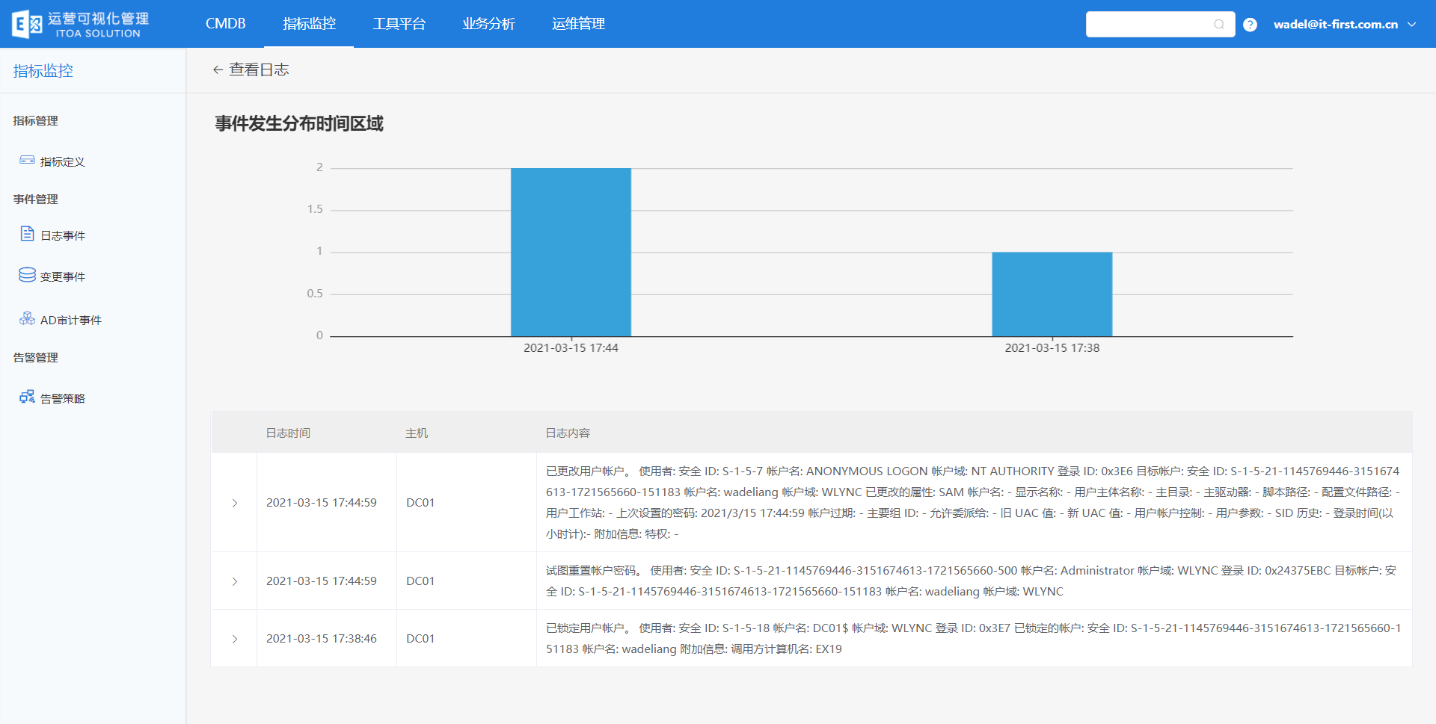Click the 2021-03-15 17:44 bar
1436x724 pixels.
pyautogui.click(x=571, y=252)
